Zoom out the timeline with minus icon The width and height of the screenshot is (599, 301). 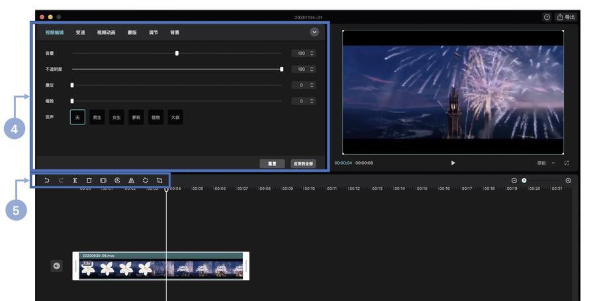pos(514,181)
